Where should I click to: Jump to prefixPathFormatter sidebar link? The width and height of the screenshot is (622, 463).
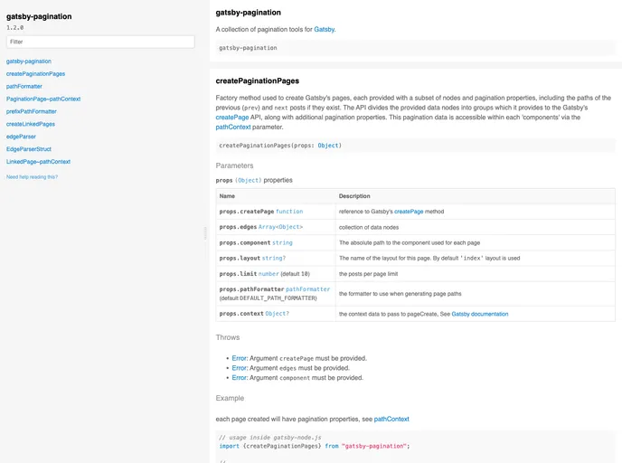click(32, 111)
